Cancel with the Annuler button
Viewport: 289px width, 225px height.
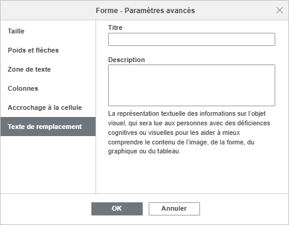pos(174,209)
